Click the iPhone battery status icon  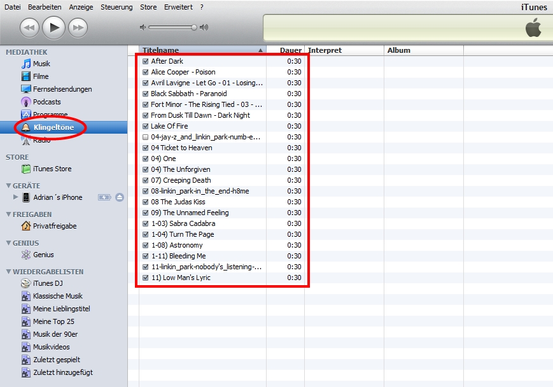pyautogui.click(x=104, y=197)
